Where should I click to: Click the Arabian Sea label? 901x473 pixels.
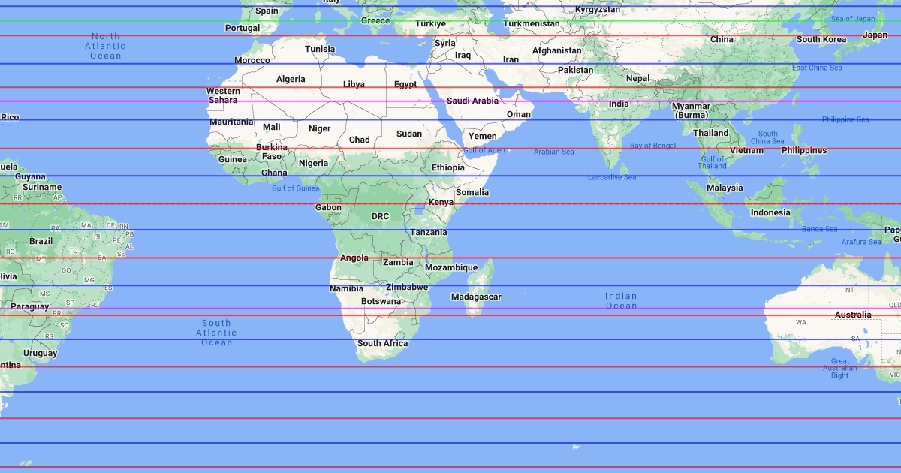pos(553,152)
